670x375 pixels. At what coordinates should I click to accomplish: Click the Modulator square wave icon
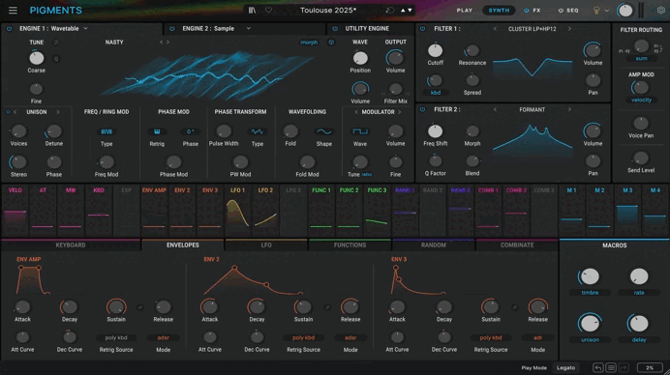pos(360,131)
